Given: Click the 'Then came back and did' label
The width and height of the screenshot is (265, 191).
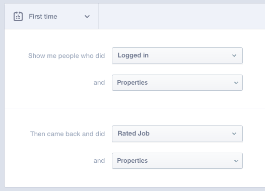Looking at the screenshot, I should (x=68, y=134).
